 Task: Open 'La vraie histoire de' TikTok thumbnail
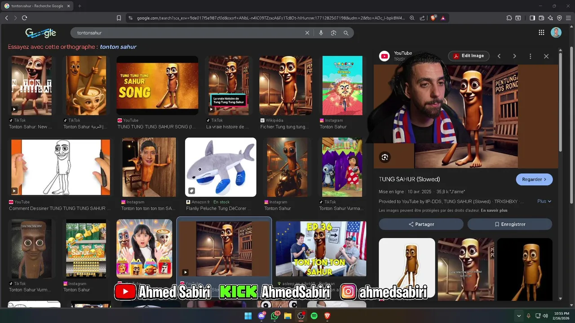click(x=229, y=85)
